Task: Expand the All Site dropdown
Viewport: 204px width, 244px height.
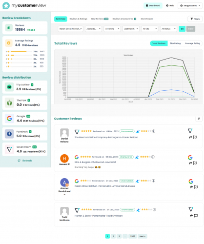Action: pyautogui.click(x=150, y=29)
